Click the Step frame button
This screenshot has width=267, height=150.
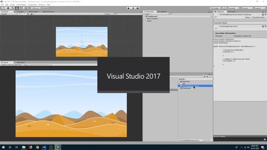(x=138, y=8)
